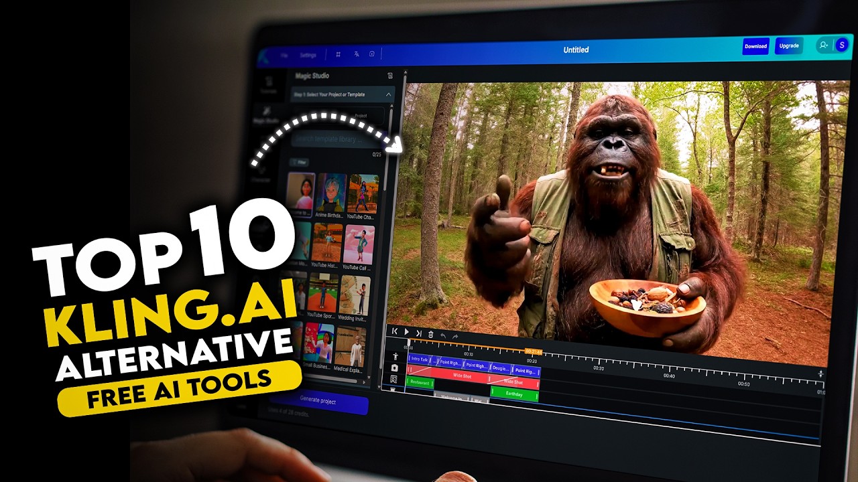Click the top bar icon after translate
The height and width of the screenshot is (482, 858).
pos(372,54)
